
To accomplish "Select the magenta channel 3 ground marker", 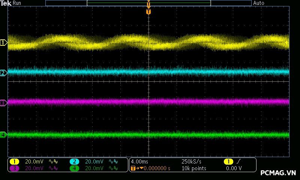I will [3, 103].
